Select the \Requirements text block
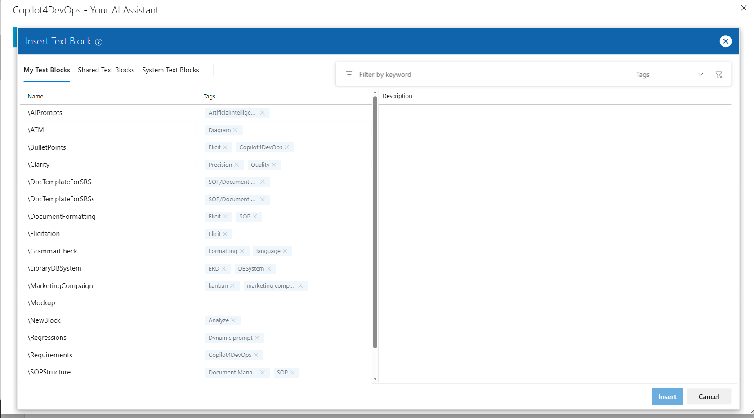Screen dimensions: 754x418 (50, 355)
